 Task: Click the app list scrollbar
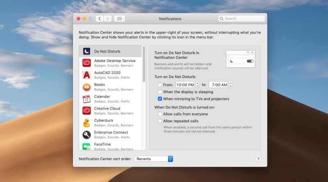pyautogui.click(x=144, y=64)
